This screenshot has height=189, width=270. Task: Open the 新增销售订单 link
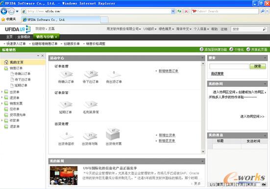(169, 71)
